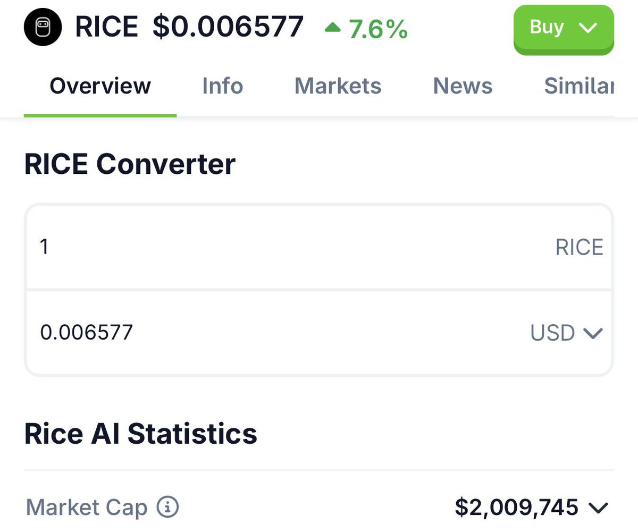This screenshot has width=638, height=532.
Task: Click the RICE ticker name in header
Action: [x=106, y=27]
